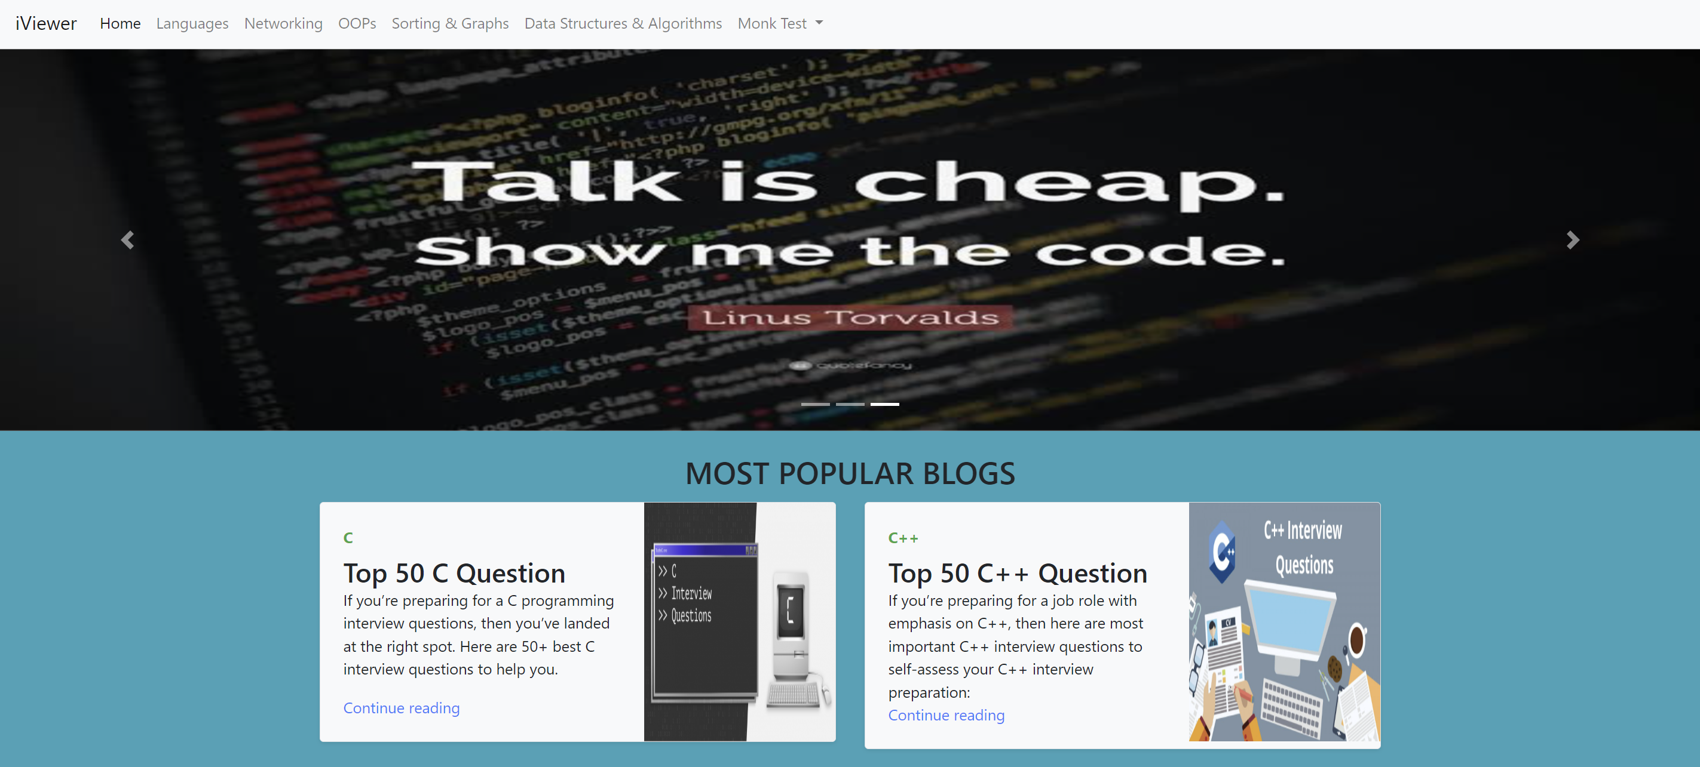
Task: Click the 'Top 50 C++ Question' title
Action: 1018,572
